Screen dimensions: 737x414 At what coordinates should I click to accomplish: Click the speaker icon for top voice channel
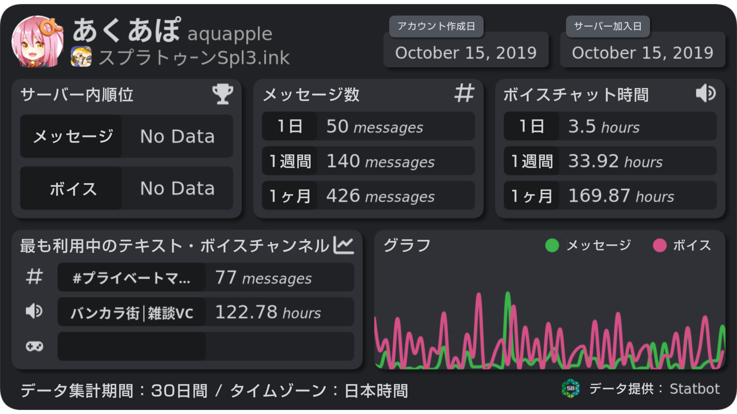34,311
